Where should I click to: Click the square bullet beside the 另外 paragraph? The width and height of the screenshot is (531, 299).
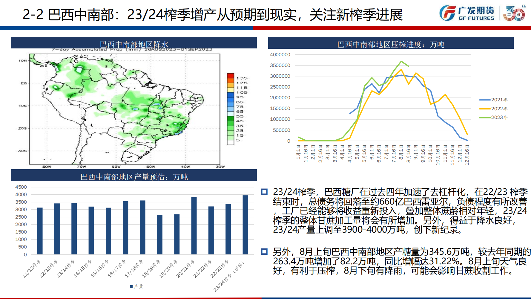pyautogui.click(x=264, y=251)
